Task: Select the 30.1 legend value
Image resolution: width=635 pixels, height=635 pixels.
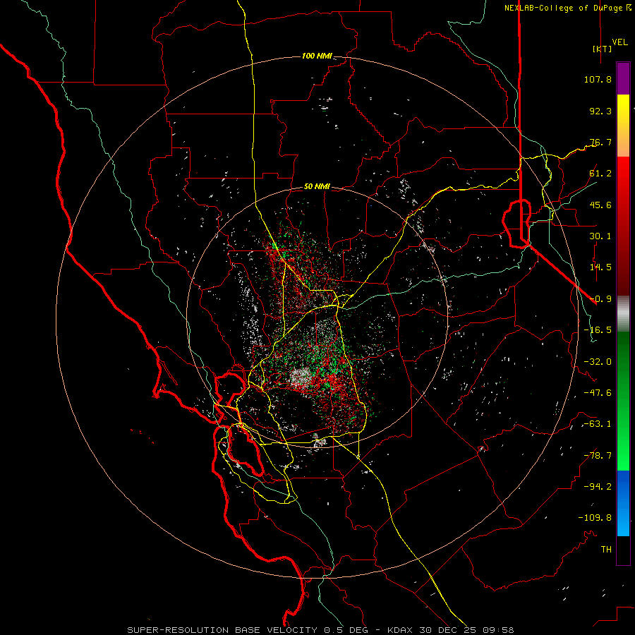Action: (600, 236)
